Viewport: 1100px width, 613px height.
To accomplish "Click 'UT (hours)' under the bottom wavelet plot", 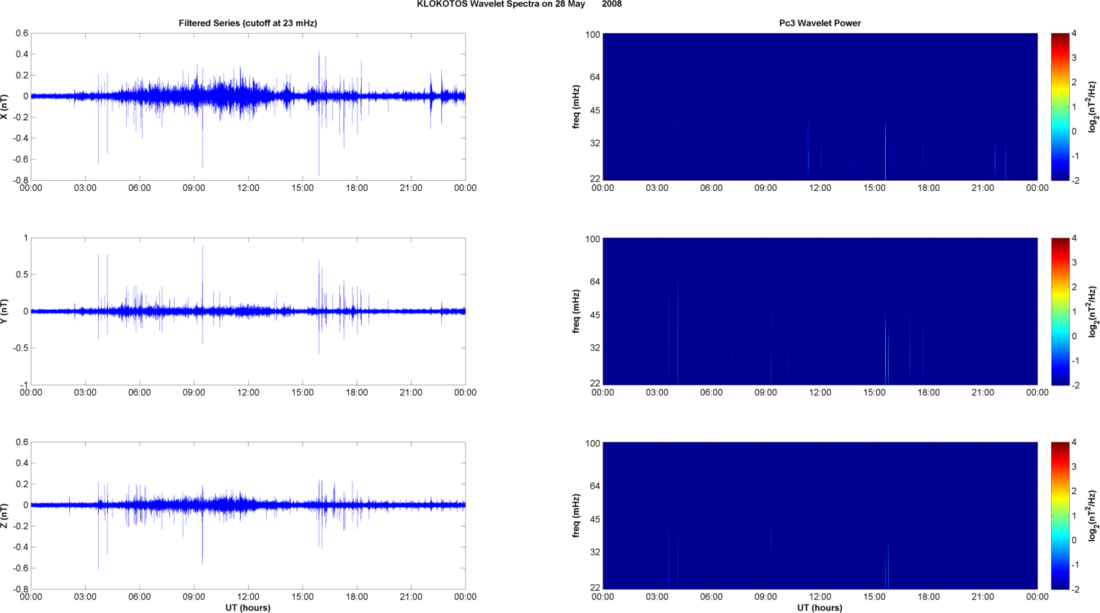I will pyautogui.click(x=820, y=608).
